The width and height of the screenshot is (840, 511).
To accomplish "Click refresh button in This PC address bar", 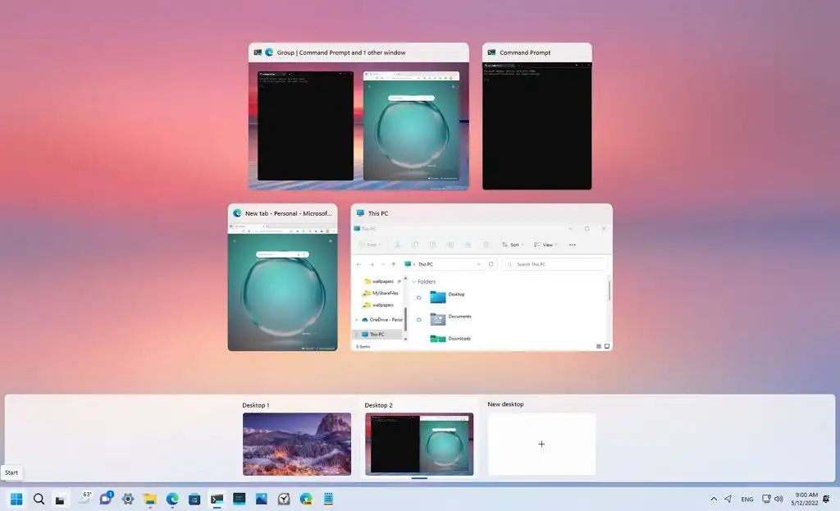I will click(x=491, y=264).
